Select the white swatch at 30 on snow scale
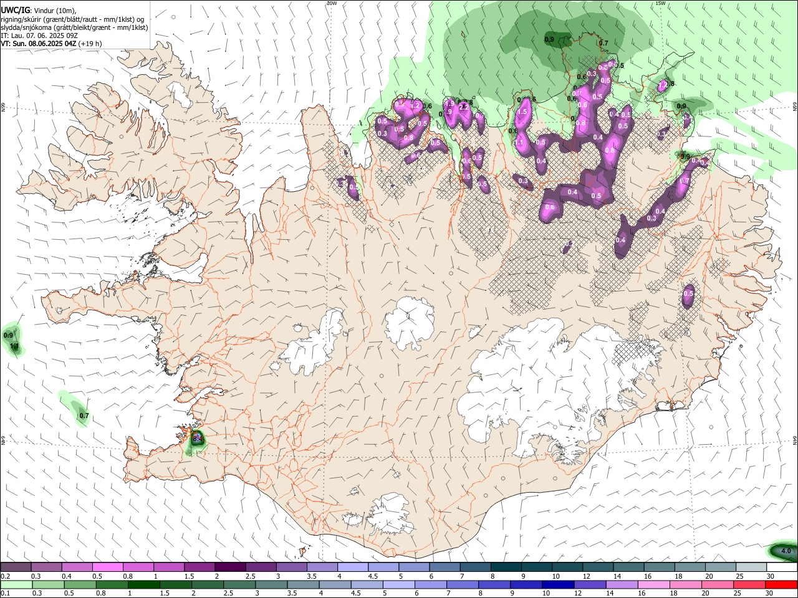This screenshot has width=798, height=598. tap(782, 567)
